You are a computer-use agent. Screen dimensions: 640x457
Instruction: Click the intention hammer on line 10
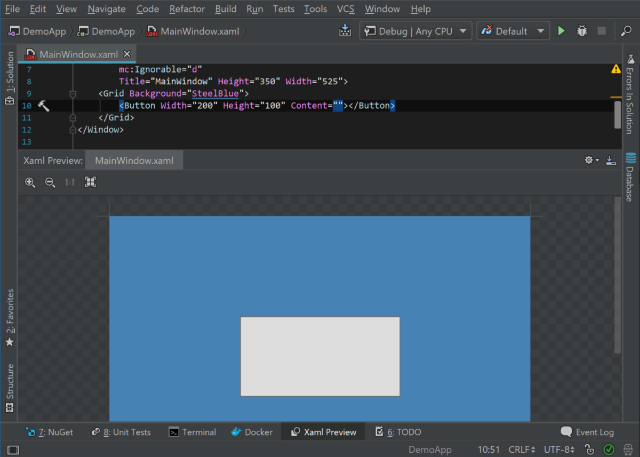[44, 105]
